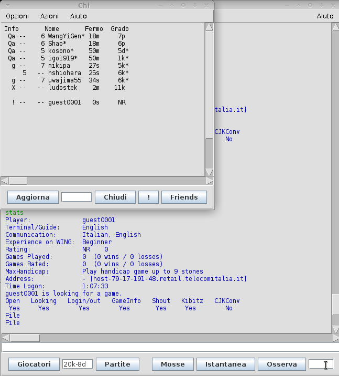Focus the 20k-8d rank range field

(x=78, y=364)
